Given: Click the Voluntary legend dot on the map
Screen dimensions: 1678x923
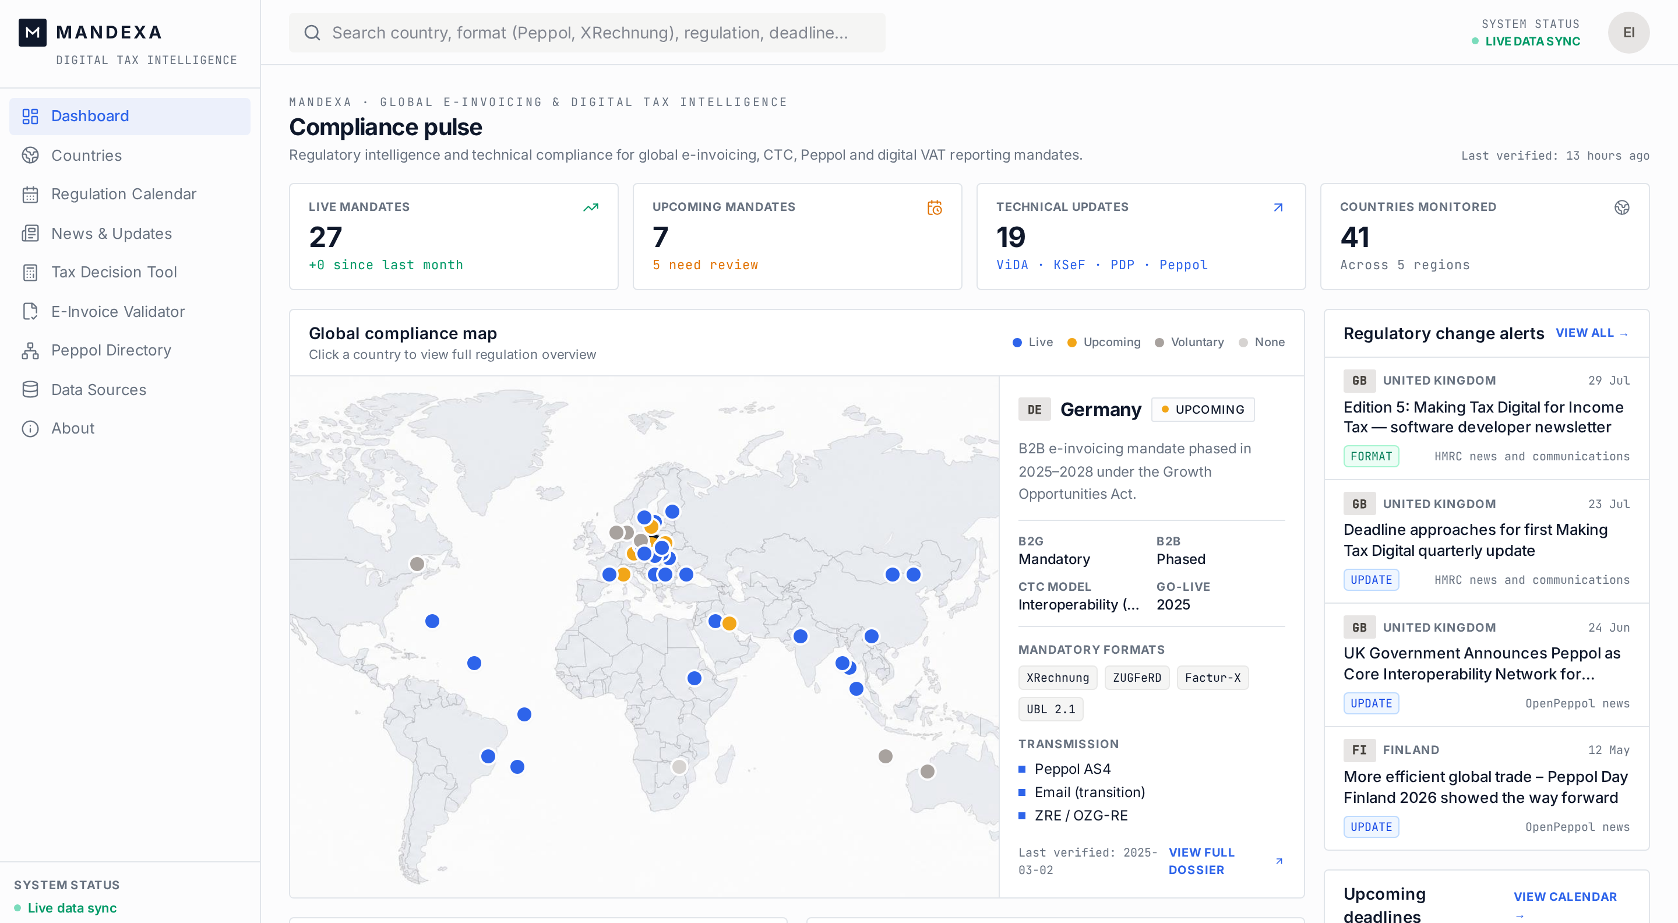Looking at the screenshot, I should tap(1159, 343).
